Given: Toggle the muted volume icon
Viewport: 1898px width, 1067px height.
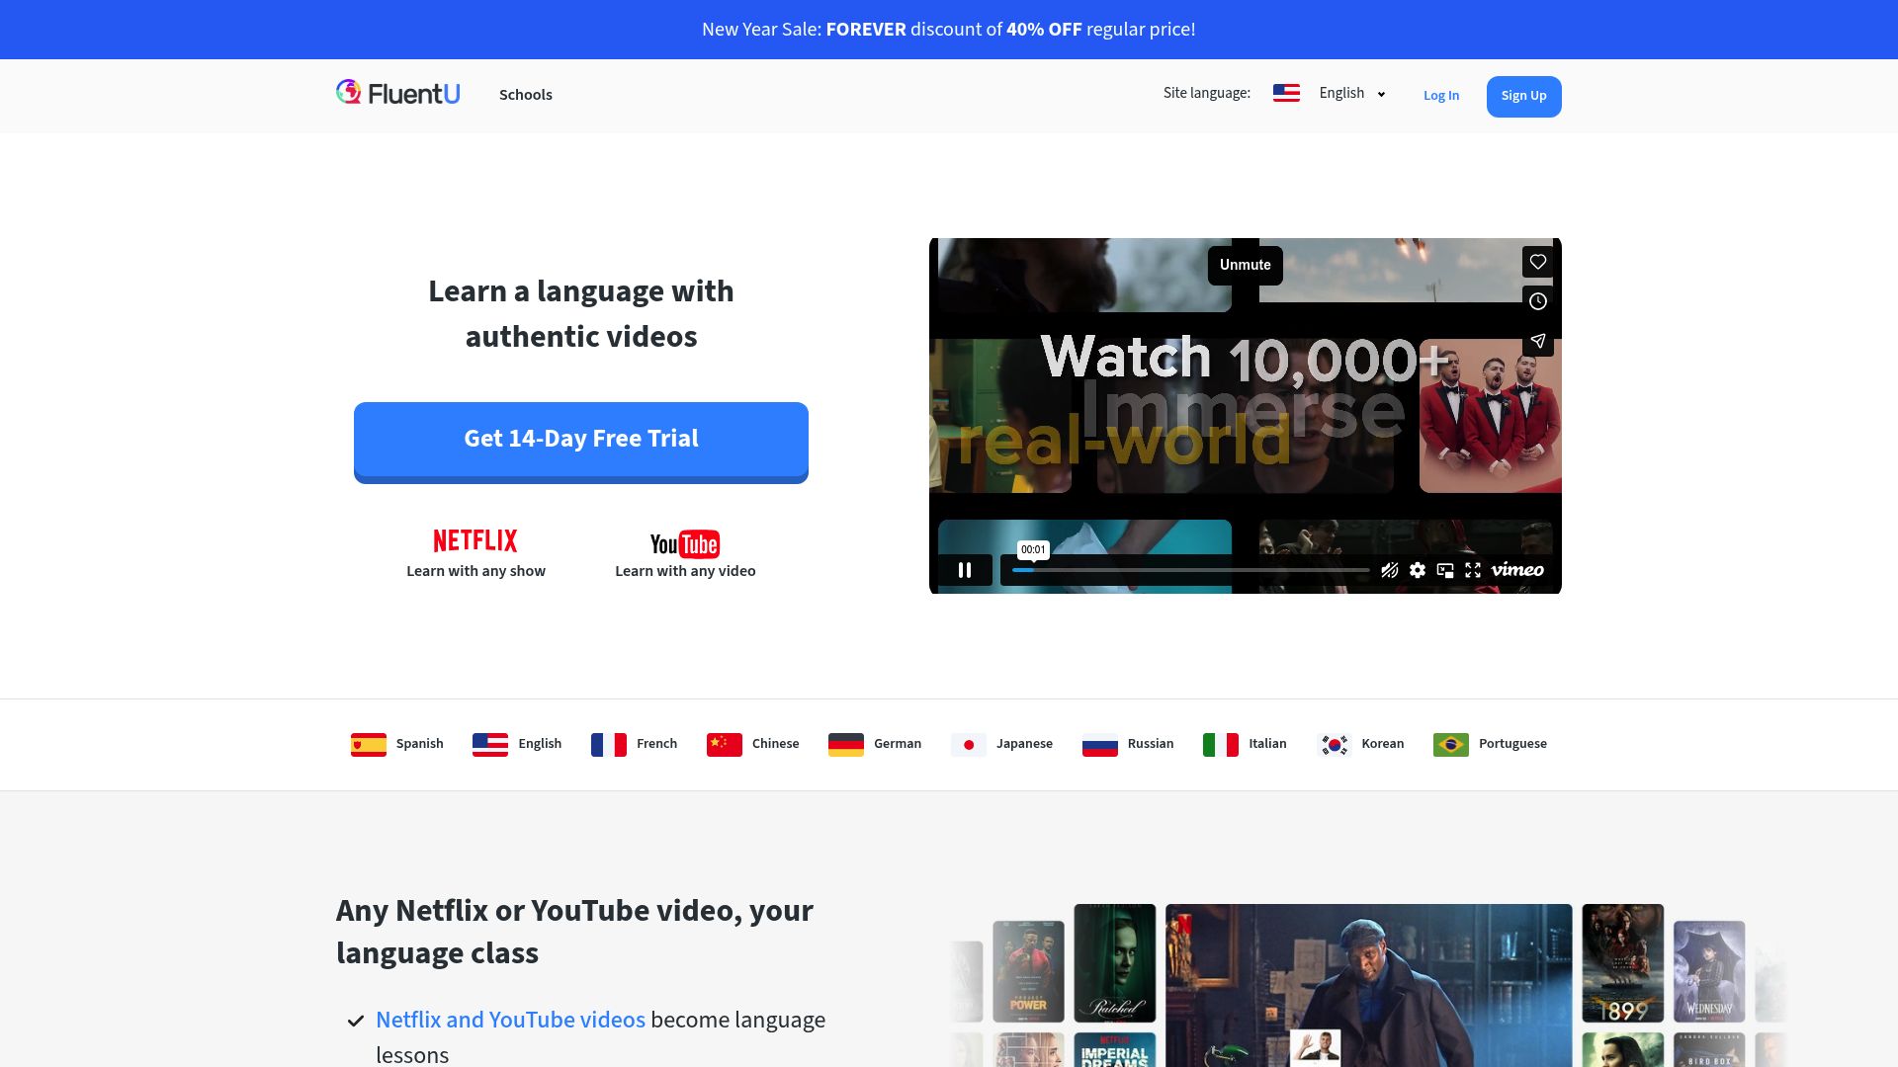Looking at the screenshot, I should [1389, 570].
